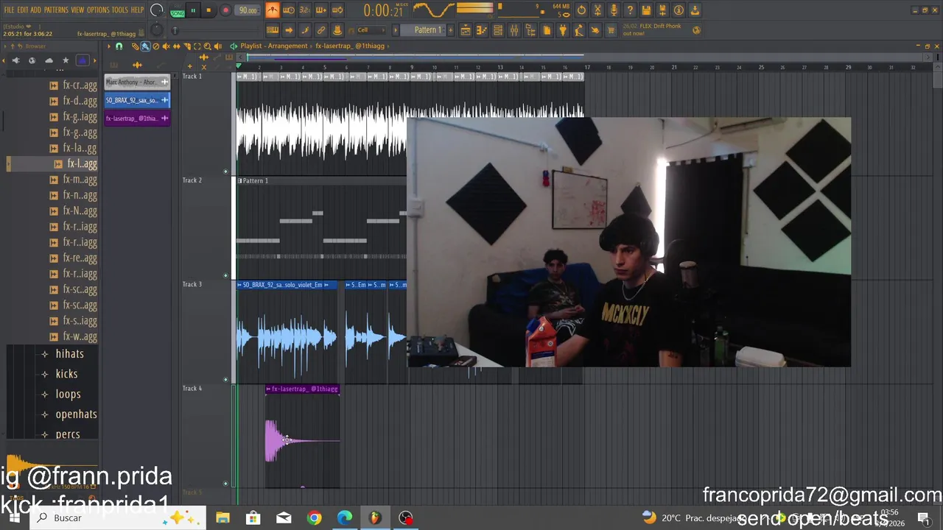Select the playlist slip tool
The image size is (943, 530).
coord(176,46)
